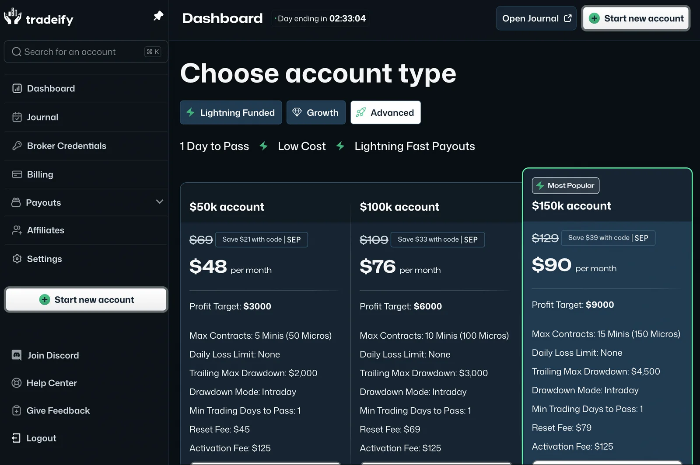
Task: Click the Discord icon in sidebar
Action: pos(17,355)
